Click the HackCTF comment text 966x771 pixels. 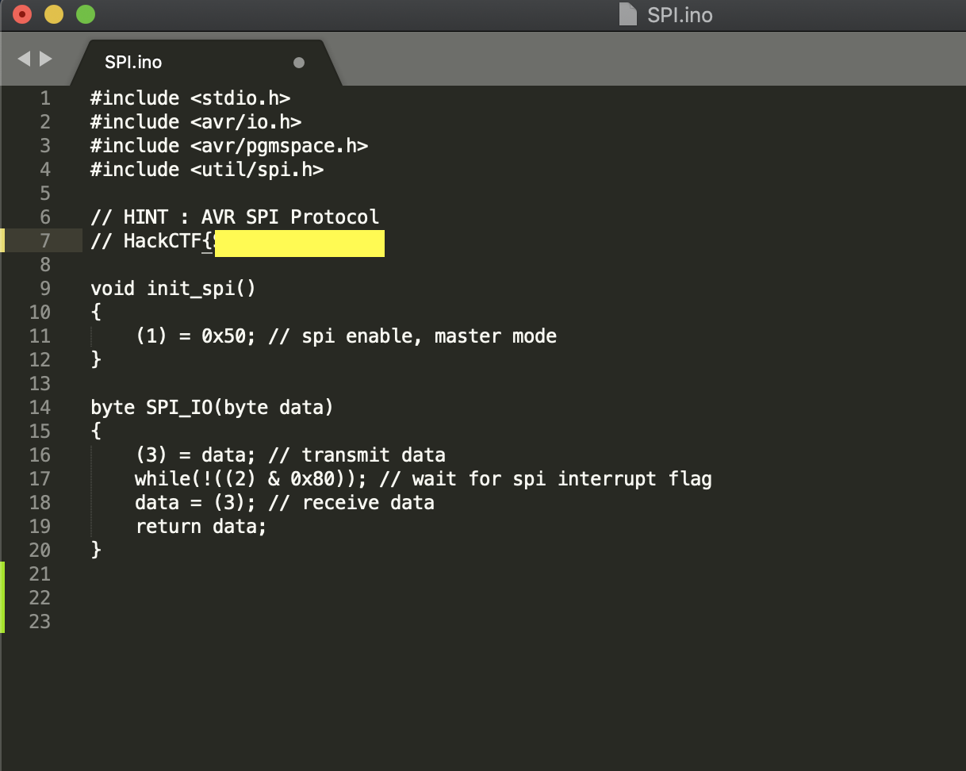152,240
